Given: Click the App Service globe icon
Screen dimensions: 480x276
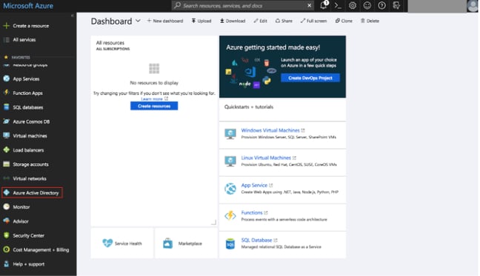Looking at the screenshot, I should coord(230,189).
